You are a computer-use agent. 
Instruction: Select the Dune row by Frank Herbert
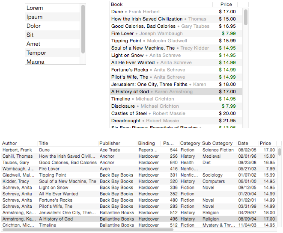pyautogui.click(x=176, y=12)
